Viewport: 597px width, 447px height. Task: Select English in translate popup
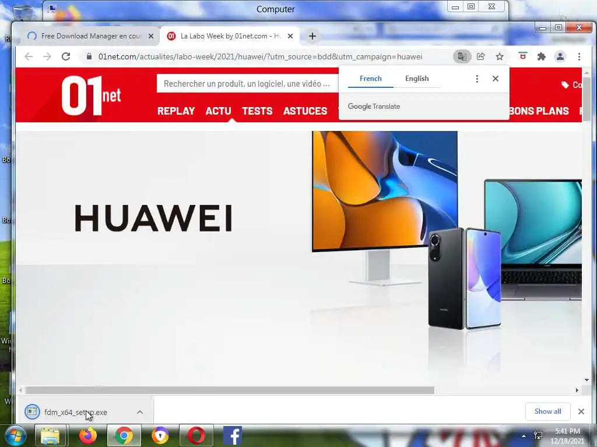[417, 79]
